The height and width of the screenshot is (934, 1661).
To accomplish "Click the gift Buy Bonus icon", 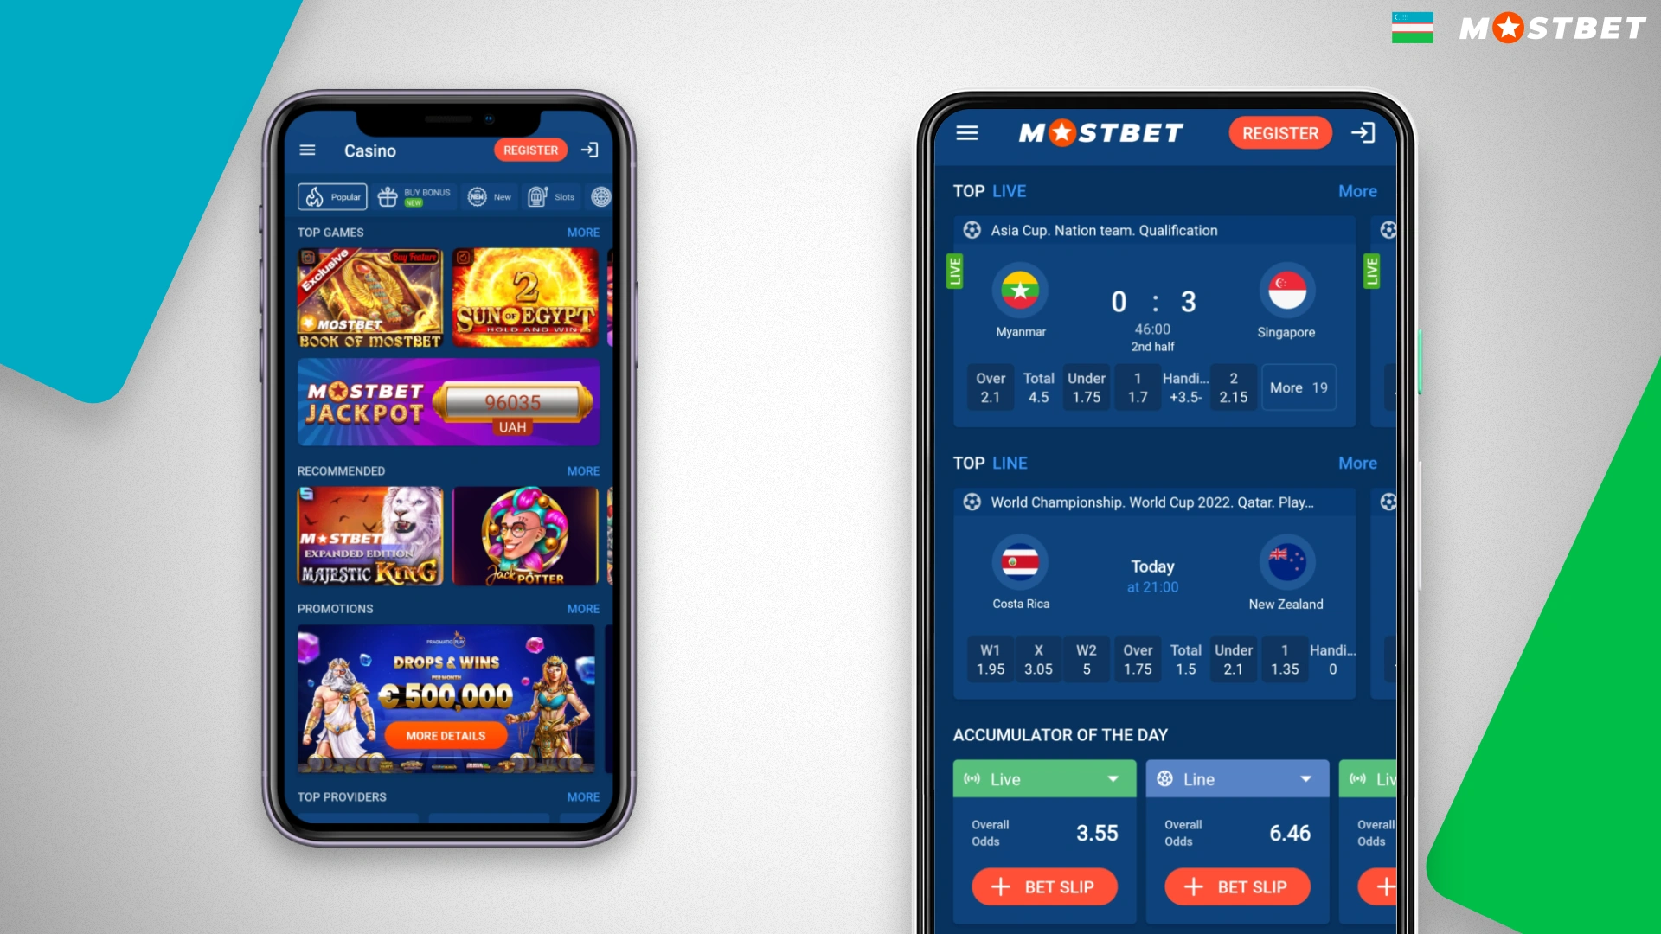I will coord(387,195).
